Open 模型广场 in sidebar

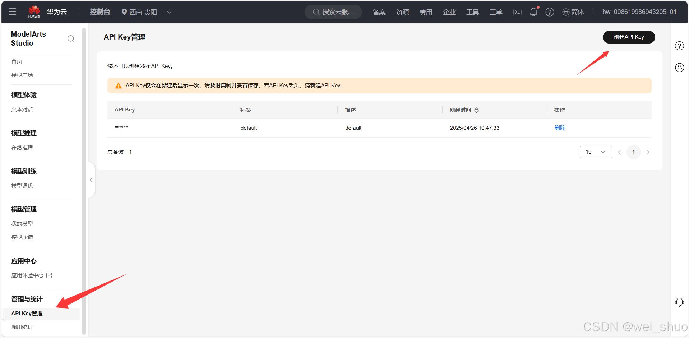[x=22, y=75]
